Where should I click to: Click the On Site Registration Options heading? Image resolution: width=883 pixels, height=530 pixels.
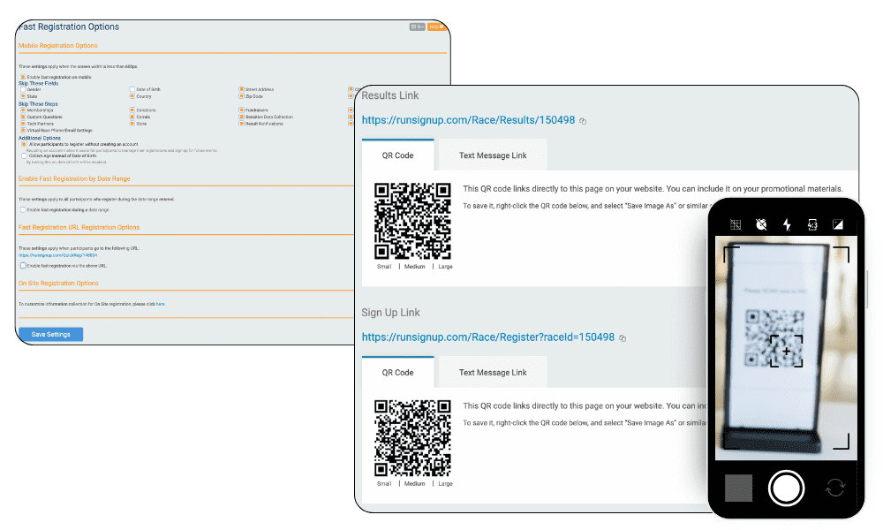(x=58, y=284)
